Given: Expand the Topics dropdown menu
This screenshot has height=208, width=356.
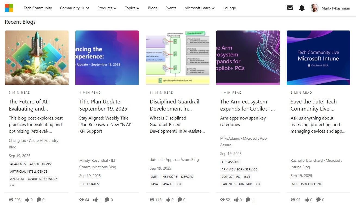Looking at the screenshot, I should tap(132, 8).
